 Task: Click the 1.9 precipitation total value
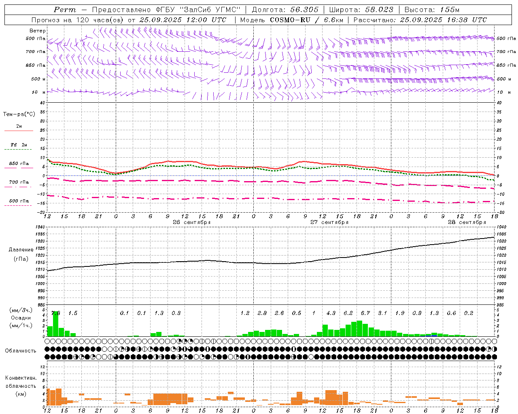click(x=400, y=313)
